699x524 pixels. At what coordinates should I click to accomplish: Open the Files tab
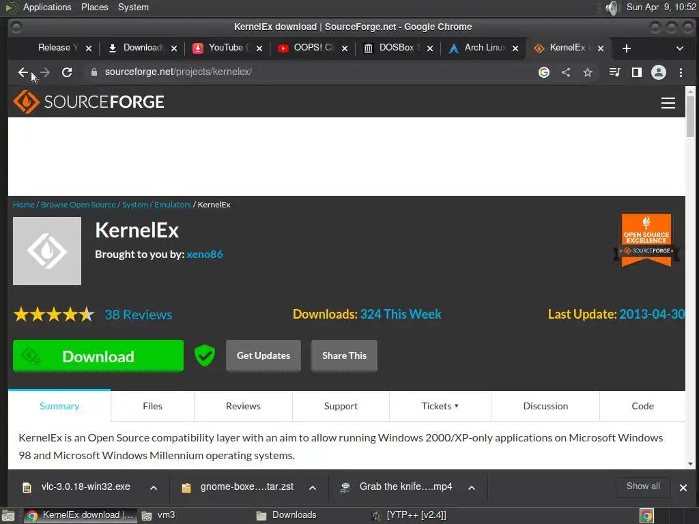tap(152, 406)
